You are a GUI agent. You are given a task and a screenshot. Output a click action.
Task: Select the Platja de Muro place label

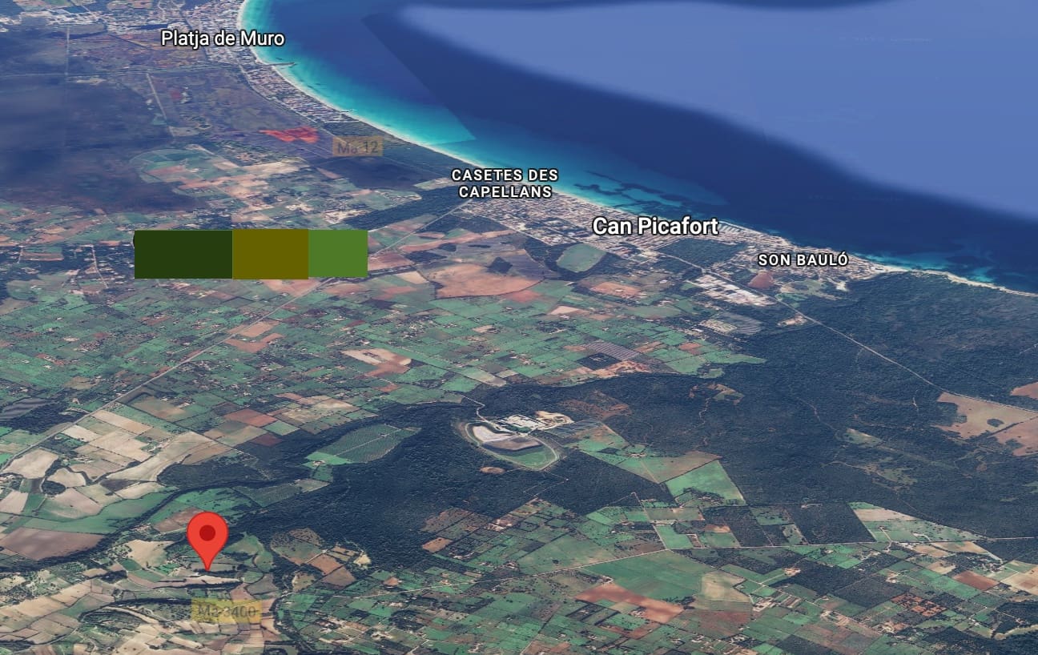(x=223, y=38)
